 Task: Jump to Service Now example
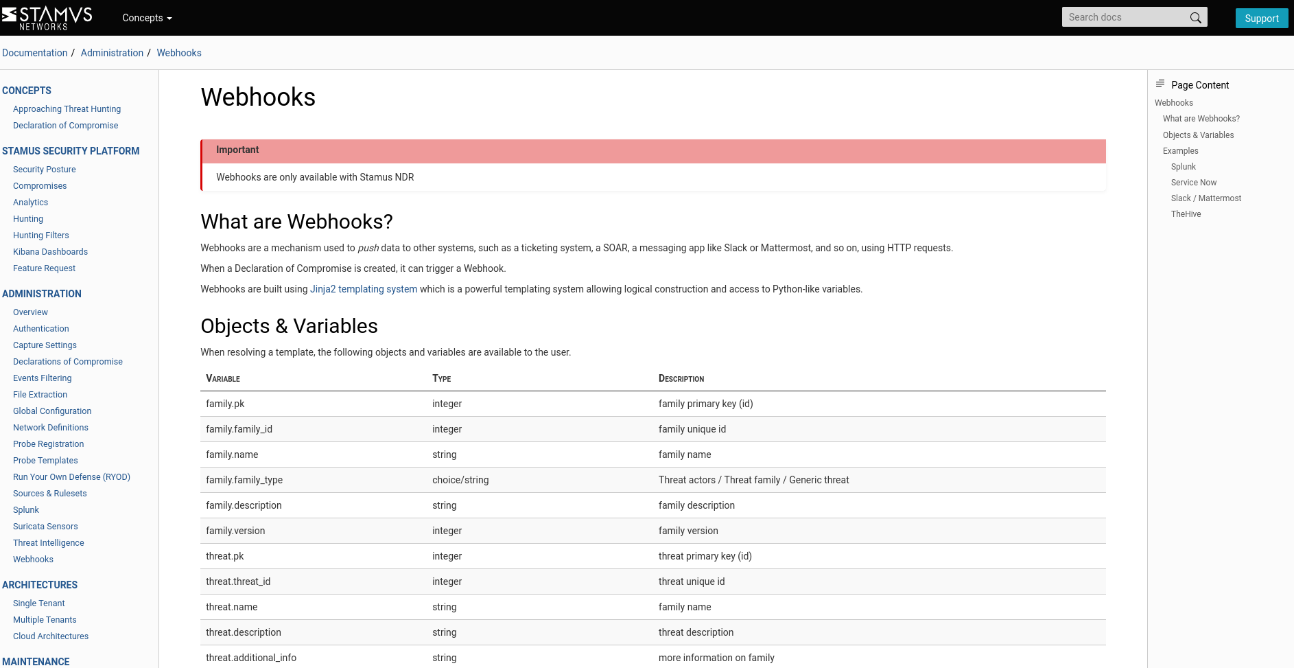click(x=1194, y=183)
